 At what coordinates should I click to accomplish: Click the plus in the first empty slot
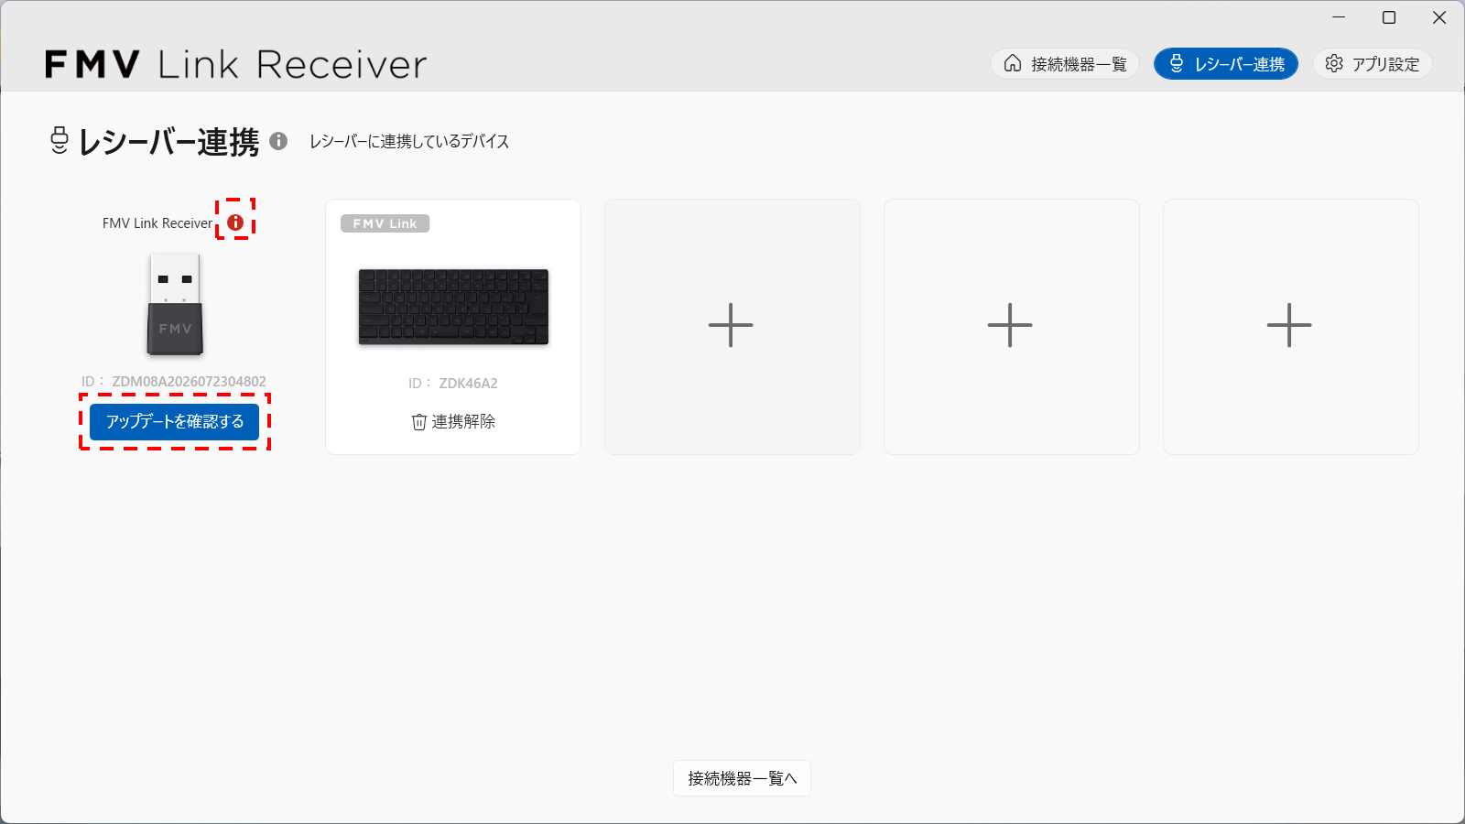click(x=731, y=325)
